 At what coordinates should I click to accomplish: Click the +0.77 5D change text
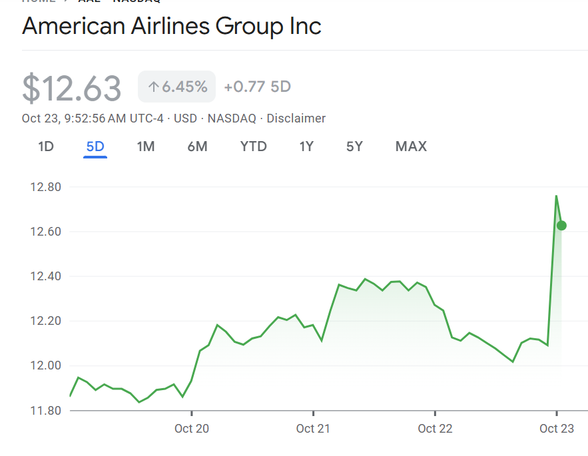click(257, 87)
